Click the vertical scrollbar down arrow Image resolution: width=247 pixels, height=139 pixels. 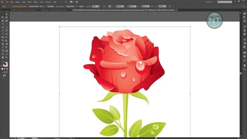(x=241, y=136)
